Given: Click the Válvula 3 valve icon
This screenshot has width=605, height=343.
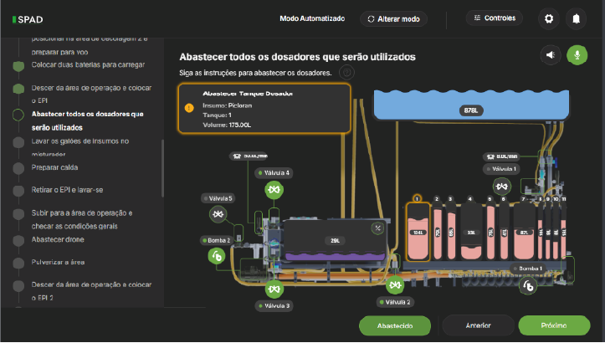Looking at the screenshot, I should 274,289.
